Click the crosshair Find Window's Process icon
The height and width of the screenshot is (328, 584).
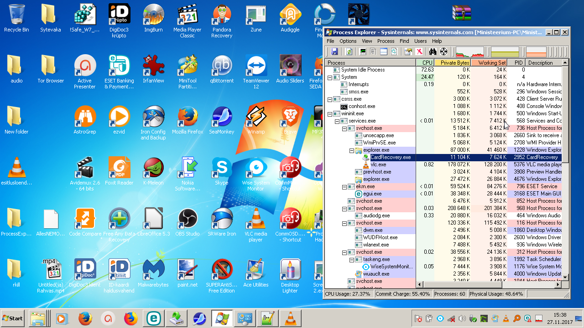coord(443,51)
